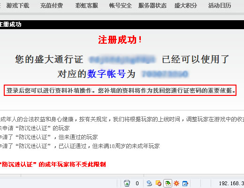Viewport: 244px width, 188px height.
Task: View the 服务器状态 server status page
Action: pyautogui.click(x=152, y=6)
